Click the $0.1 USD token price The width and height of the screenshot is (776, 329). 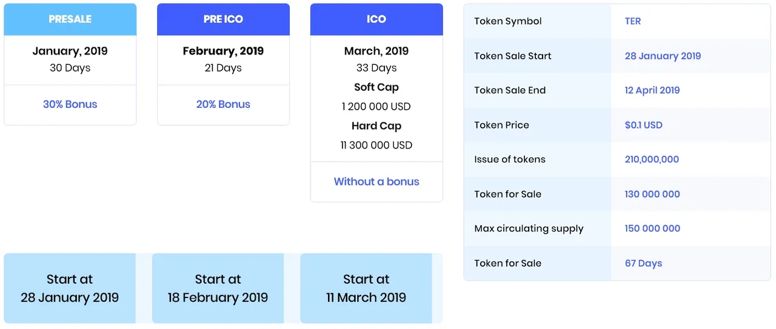coord(644,125)
